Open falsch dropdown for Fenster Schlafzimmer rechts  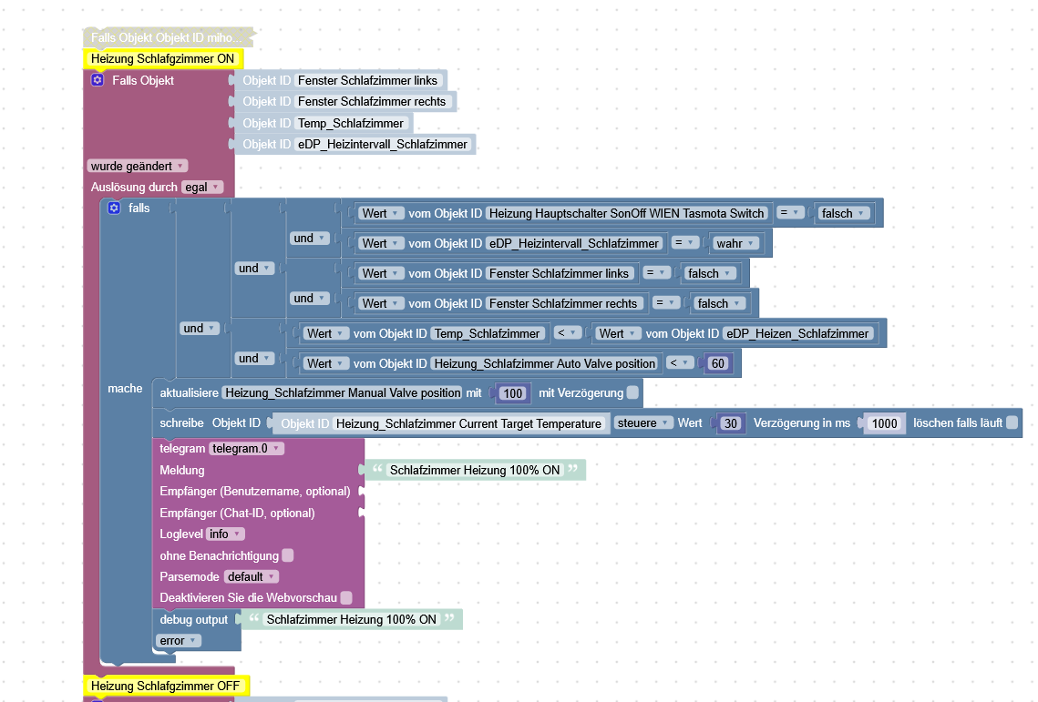[x=719, y=303]
